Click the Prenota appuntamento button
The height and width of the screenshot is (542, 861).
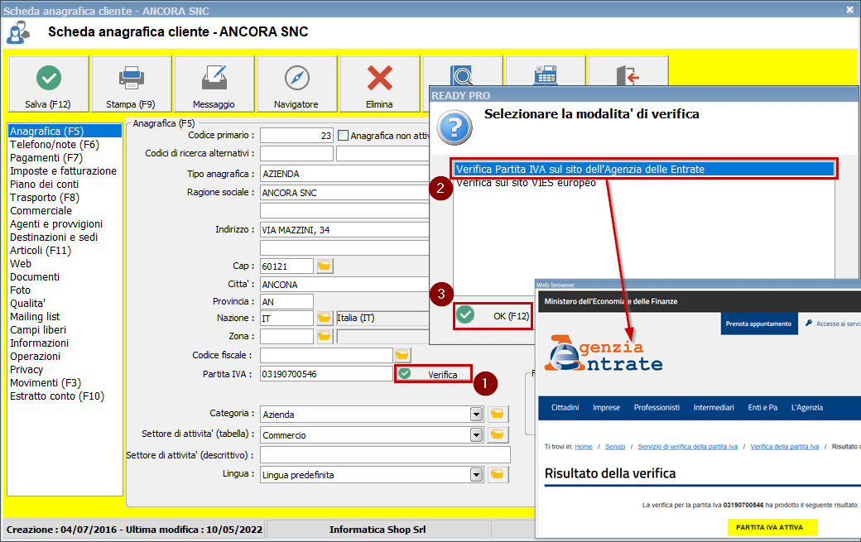coord(758,324)
